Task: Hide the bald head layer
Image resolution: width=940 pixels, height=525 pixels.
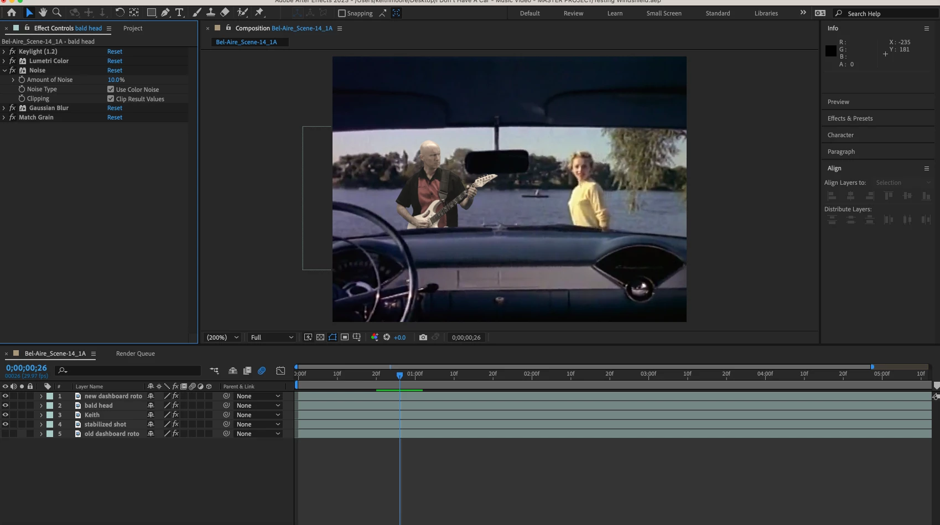Action: (x=6, y=406)
